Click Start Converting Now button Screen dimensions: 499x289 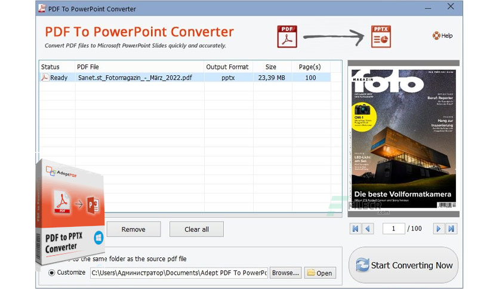pos(403,265)
